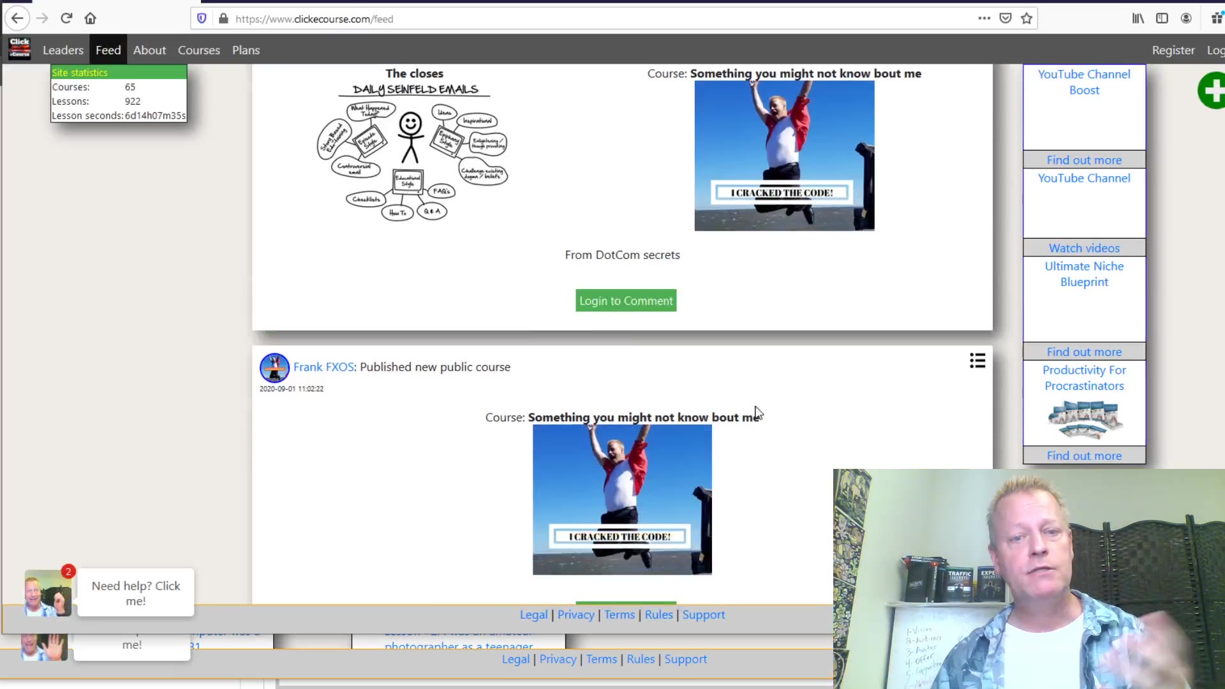The image size is (1225, 689).
Task: Open the browser library icon
Action: coord(1138,19)
